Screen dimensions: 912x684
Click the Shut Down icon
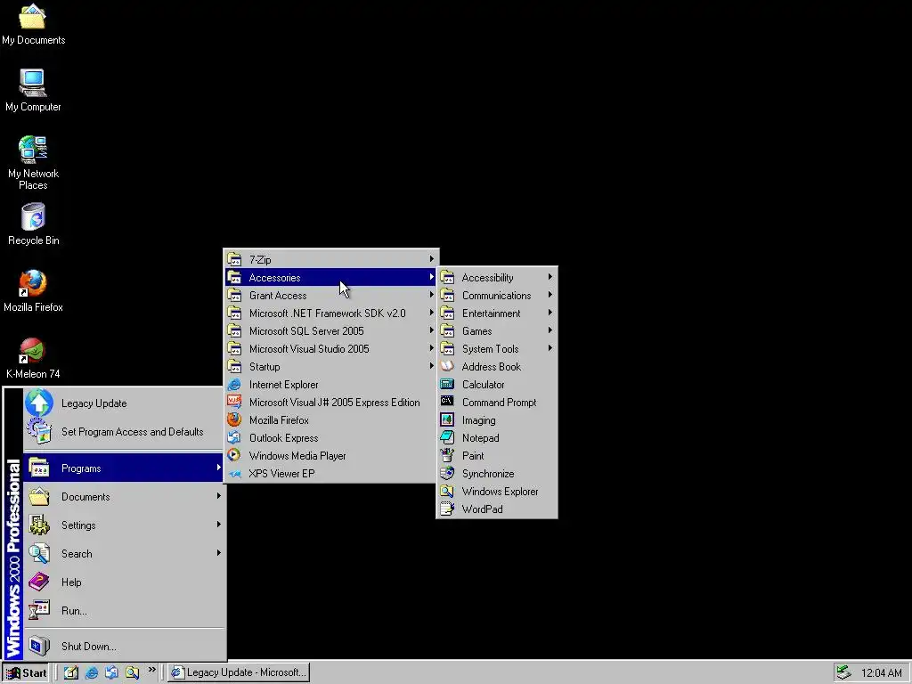[39, 646]
